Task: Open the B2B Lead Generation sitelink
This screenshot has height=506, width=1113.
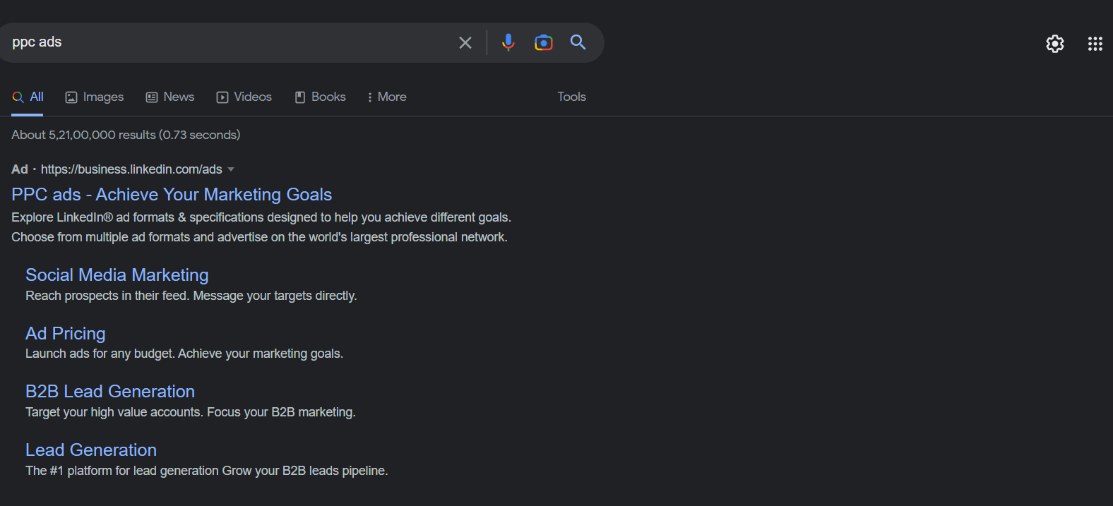Action: point(110,392)
